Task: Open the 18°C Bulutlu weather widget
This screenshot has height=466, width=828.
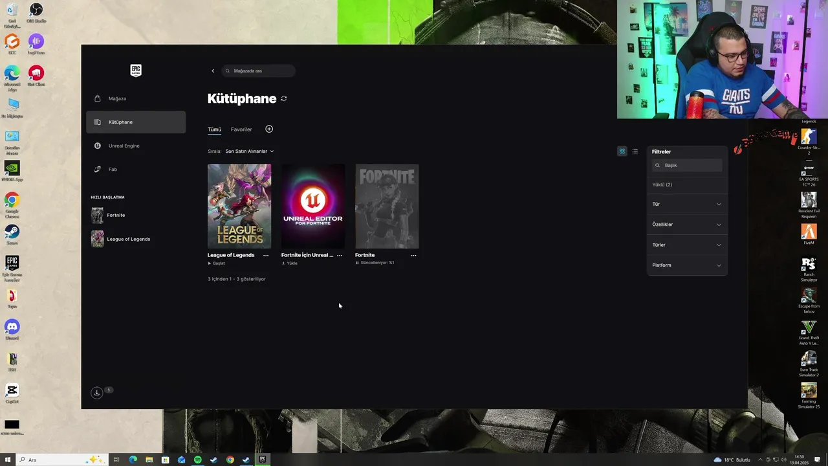Action: click(x=732, y=460)
